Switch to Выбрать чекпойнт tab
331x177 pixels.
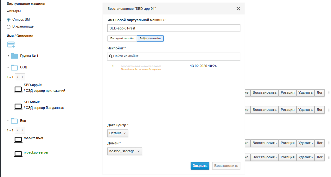[x=150, y=39]
